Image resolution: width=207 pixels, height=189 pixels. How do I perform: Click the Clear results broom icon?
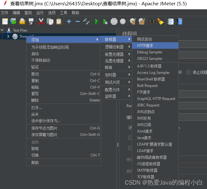[x=133, y=21]
